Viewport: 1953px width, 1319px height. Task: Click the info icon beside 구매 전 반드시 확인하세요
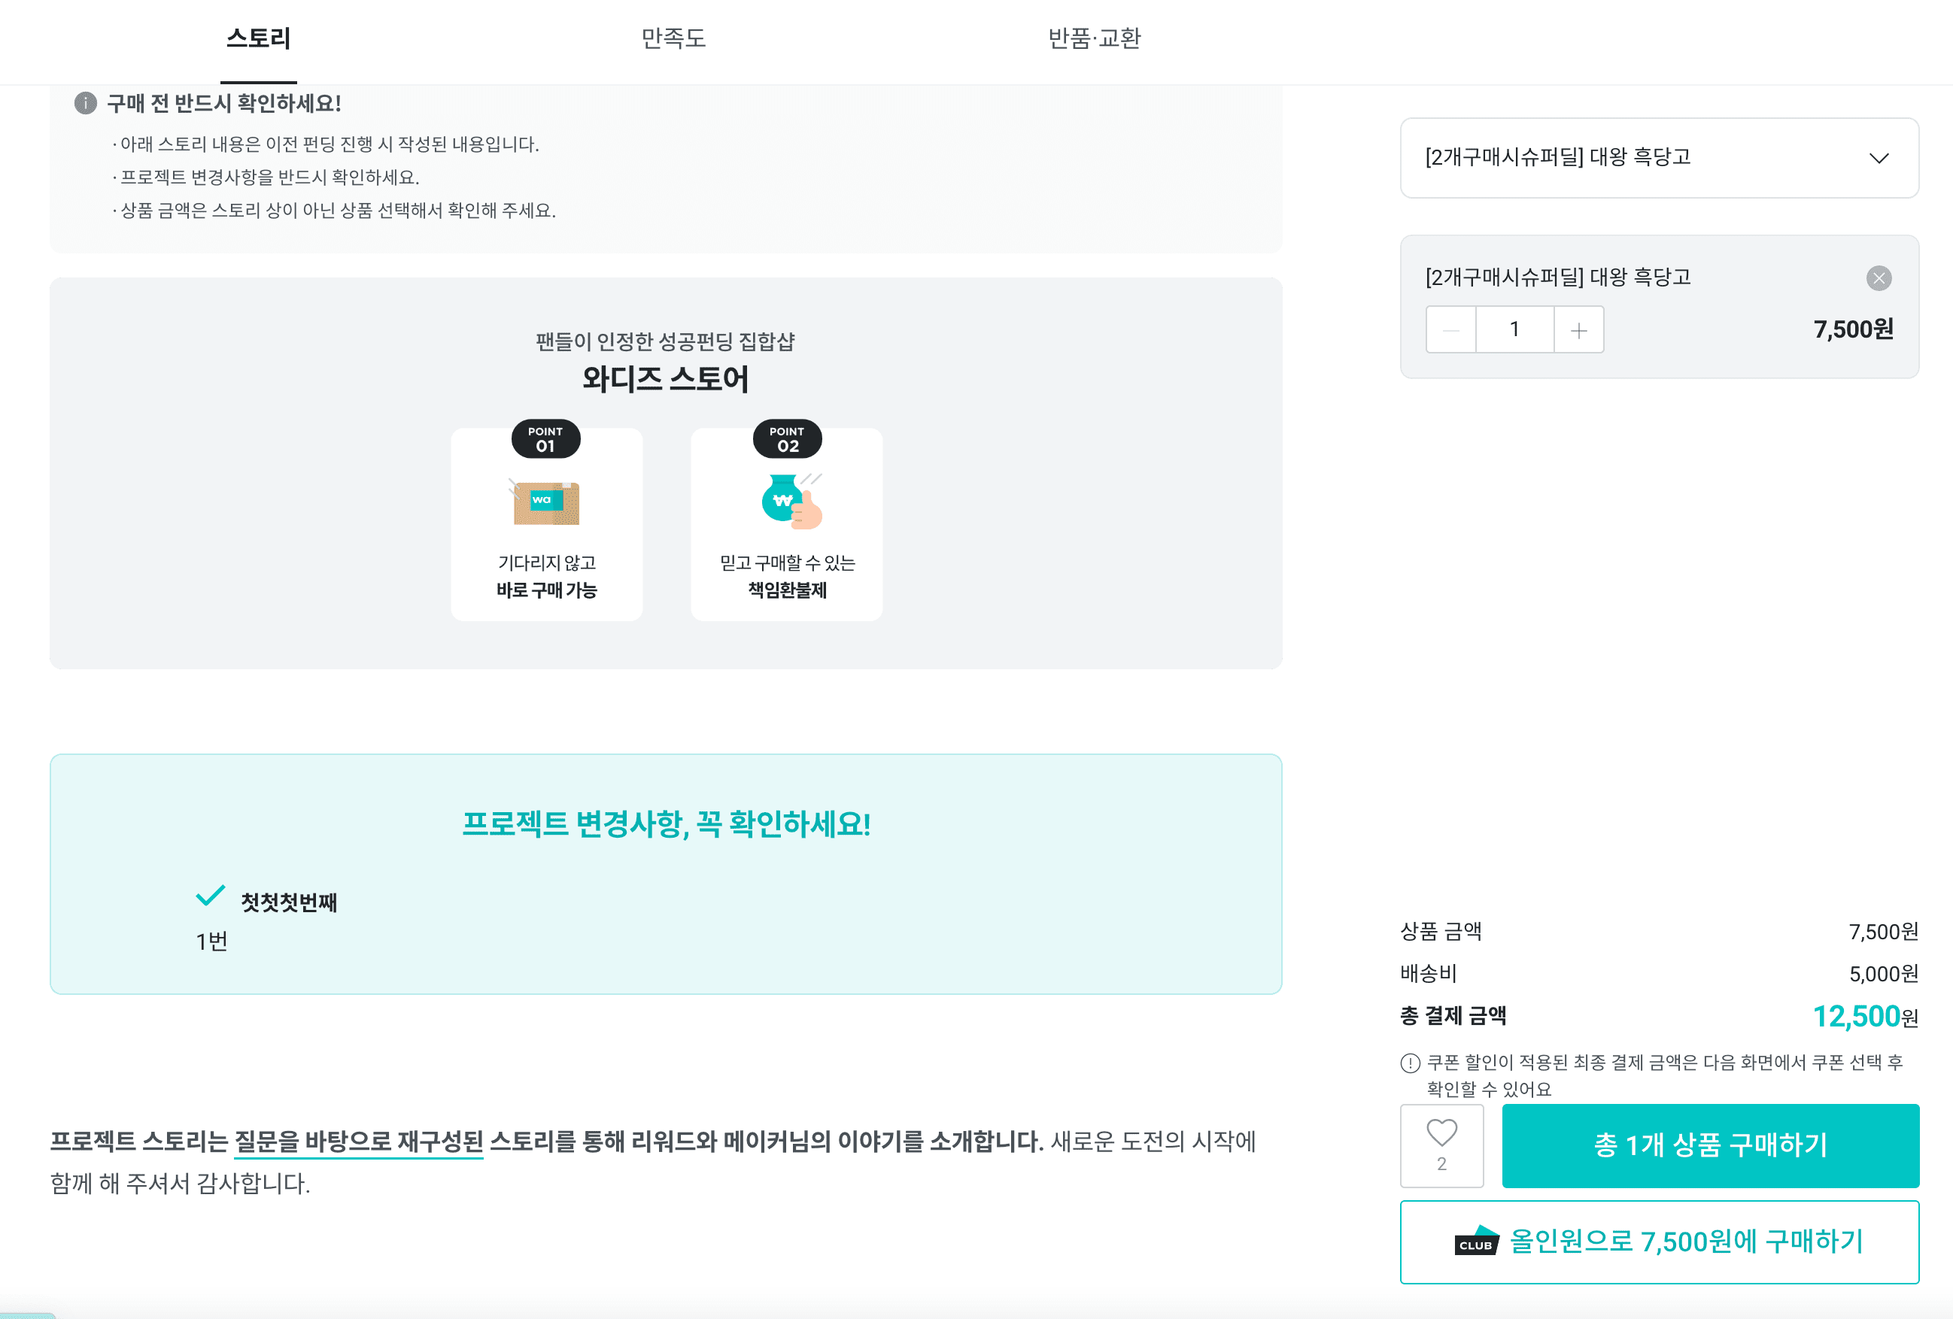pyautogui.click(x=86, y=103)
